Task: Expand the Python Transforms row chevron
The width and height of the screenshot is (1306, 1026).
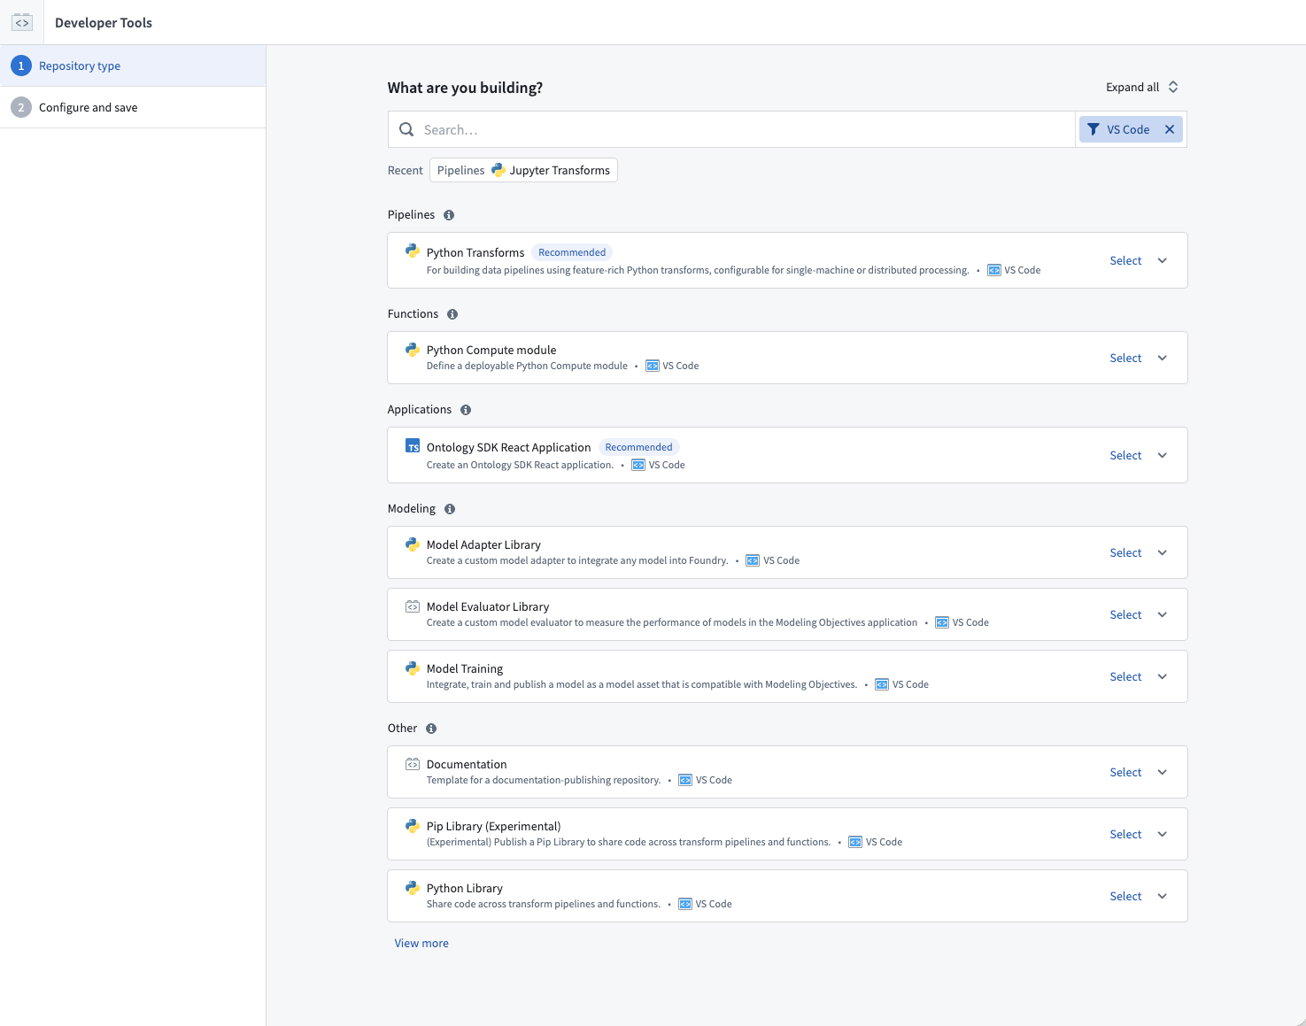Action: 1163,260
